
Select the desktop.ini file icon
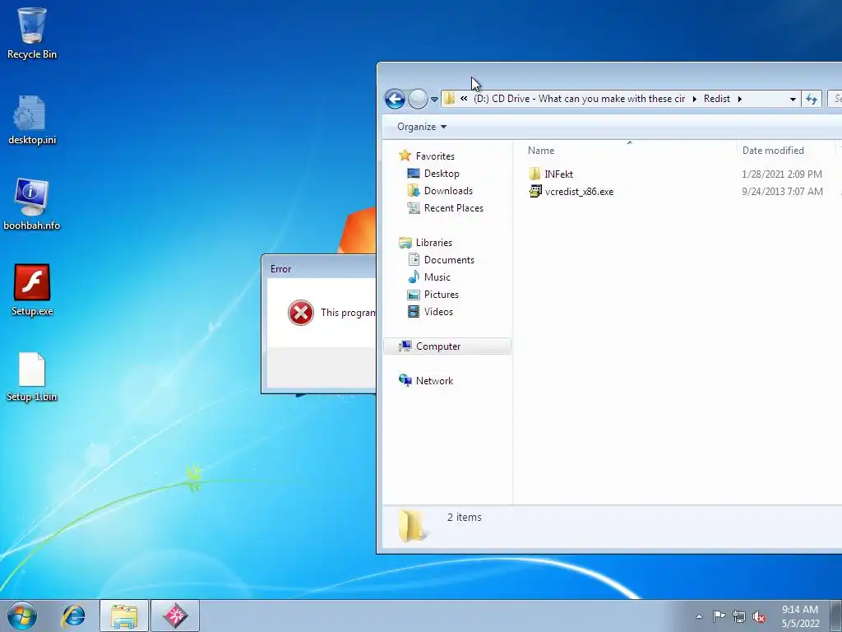point(32,119)
